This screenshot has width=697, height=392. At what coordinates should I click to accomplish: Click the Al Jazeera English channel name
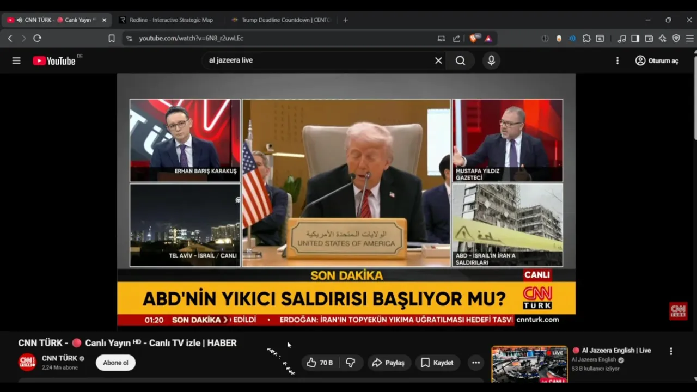click(x=594, y=360)
